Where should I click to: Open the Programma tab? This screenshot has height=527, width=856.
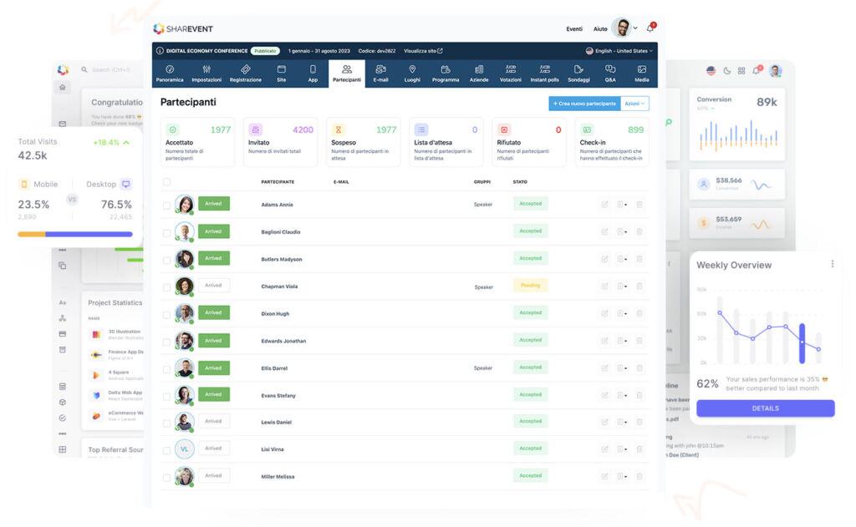(446, 73)
